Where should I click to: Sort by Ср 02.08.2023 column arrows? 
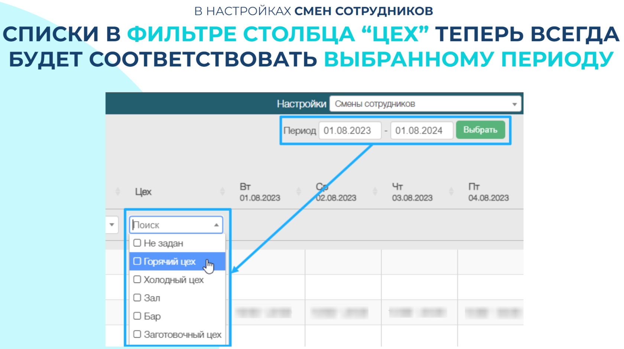pos(375,191)
